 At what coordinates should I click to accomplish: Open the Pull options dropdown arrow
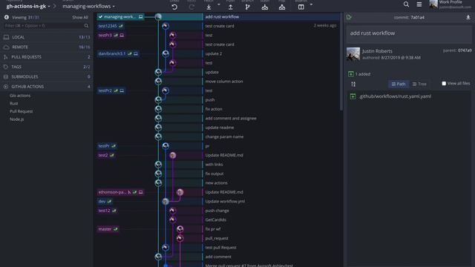(x=219, y=4)
